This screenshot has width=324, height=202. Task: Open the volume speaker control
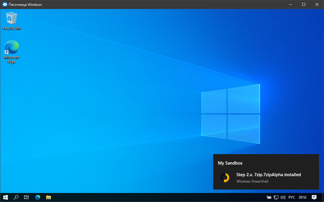point(283,197)
